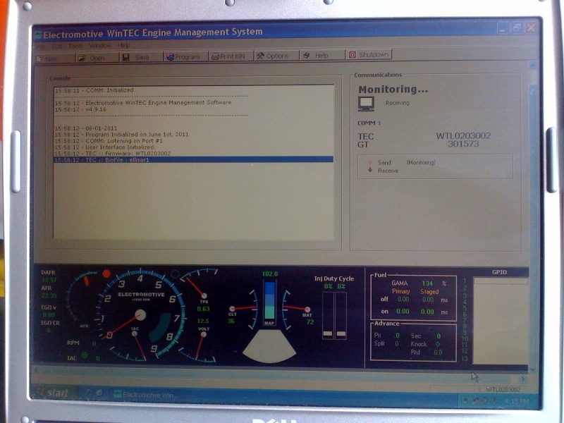
Task: Click the Print BIN toolbar button
Action: pyautogui.click(x=231, y=56)
